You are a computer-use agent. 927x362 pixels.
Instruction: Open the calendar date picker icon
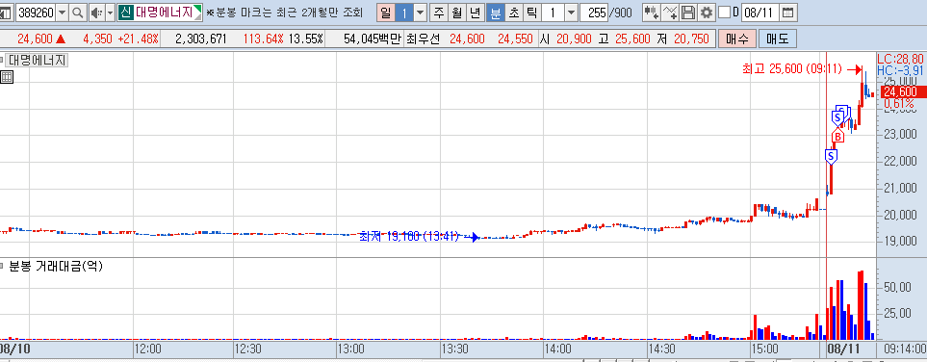787,12
